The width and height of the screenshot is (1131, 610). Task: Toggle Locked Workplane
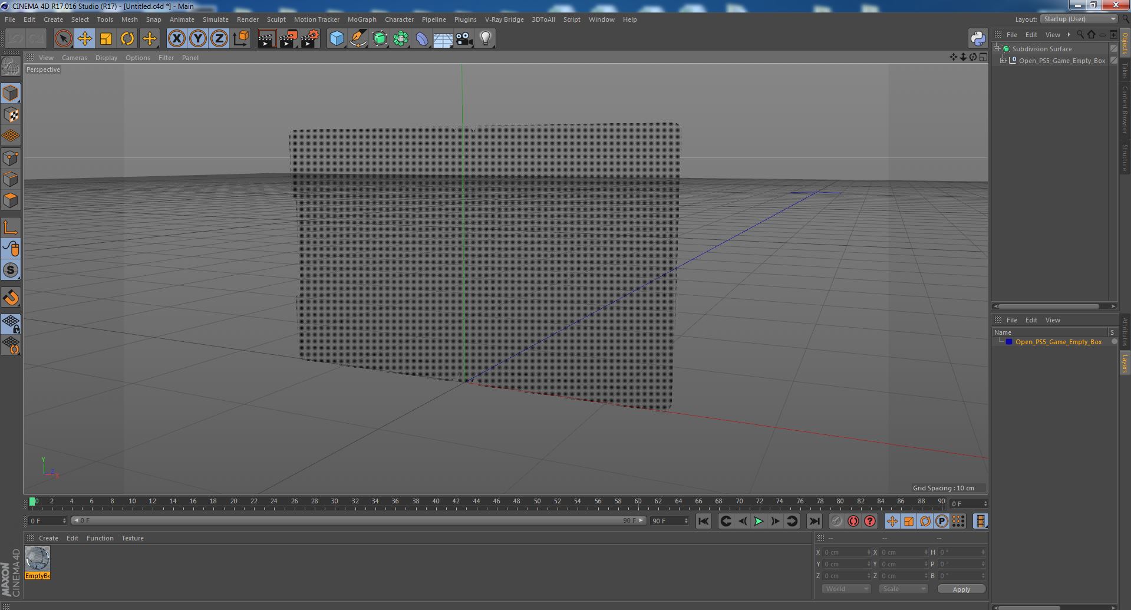click(11, 324)
